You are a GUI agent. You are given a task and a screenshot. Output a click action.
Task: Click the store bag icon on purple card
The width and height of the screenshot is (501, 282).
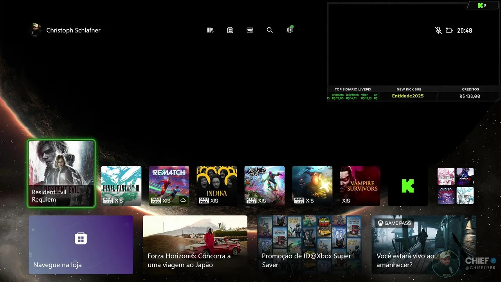(81, 238)
